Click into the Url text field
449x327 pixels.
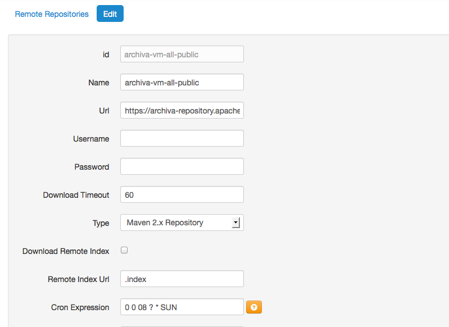[182, 110]
